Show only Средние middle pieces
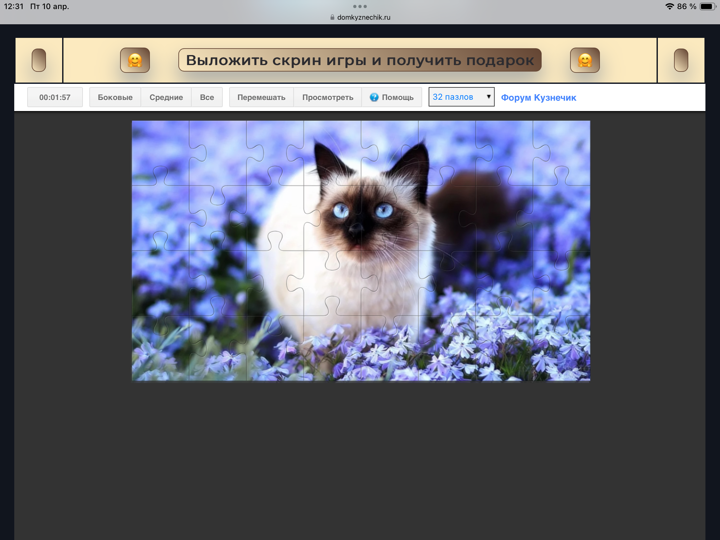 (x=166, y=97)
